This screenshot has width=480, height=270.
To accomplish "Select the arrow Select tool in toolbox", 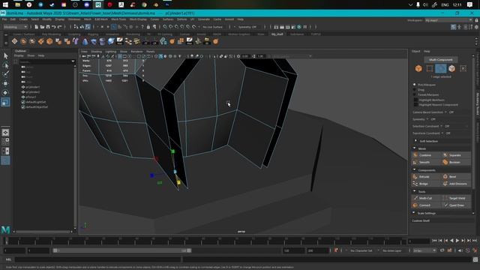I will [5, 55].
